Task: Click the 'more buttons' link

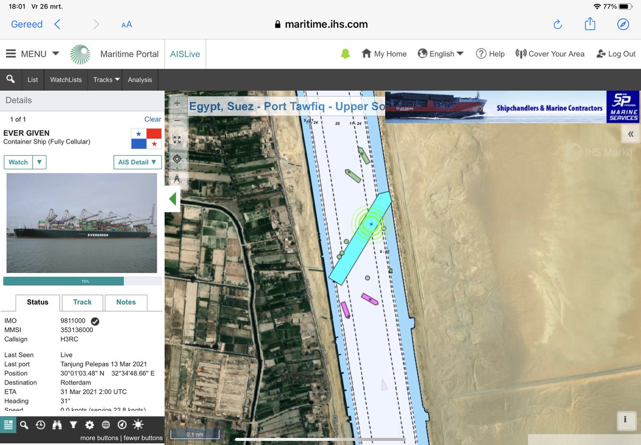Action: [99, 438]
